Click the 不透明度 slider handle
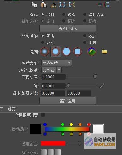Image resolution: width=122 pixels, height=155 pixels. [x=95, y=76]
